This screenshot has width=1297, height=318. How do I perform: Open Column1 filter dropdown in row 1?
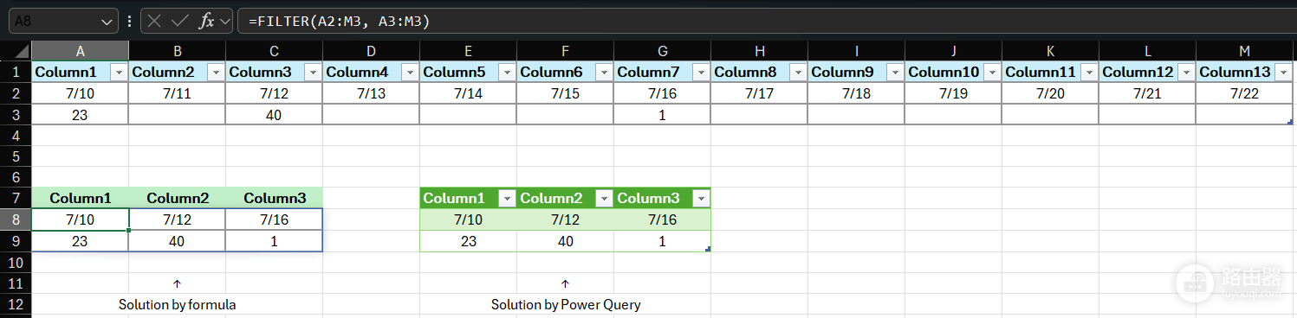pos(120,73)
